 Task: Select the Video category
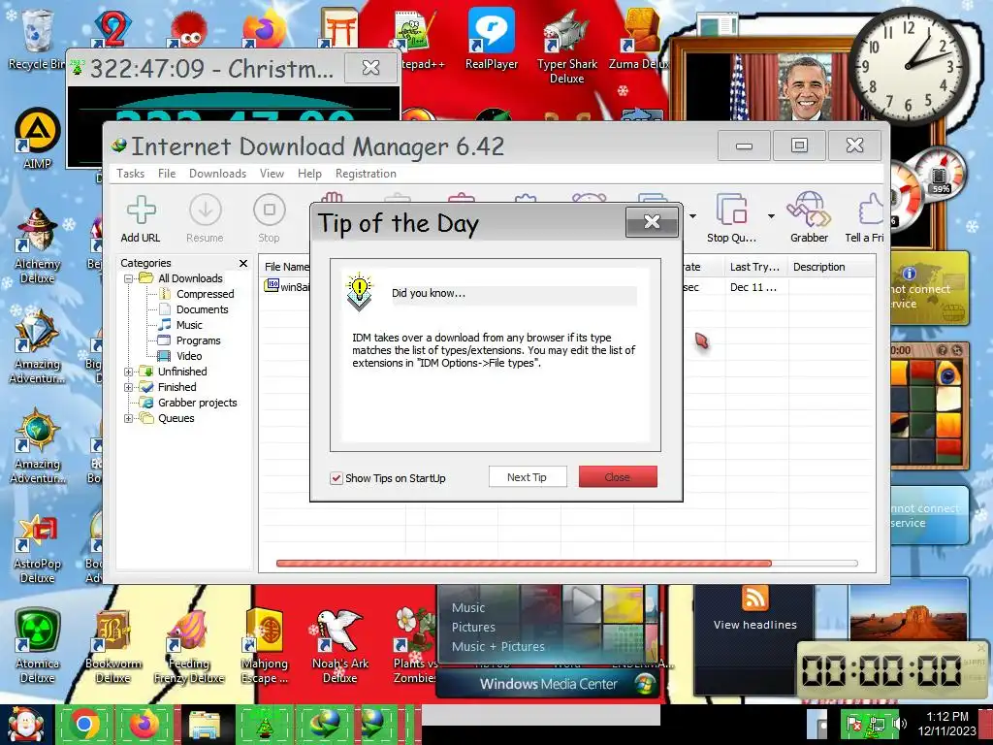point(189,356)
